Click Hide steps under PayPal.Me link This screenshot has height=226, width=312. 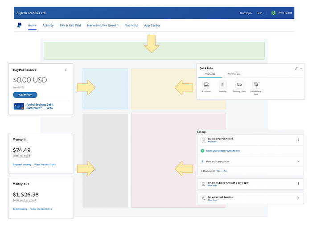point(212,142)
